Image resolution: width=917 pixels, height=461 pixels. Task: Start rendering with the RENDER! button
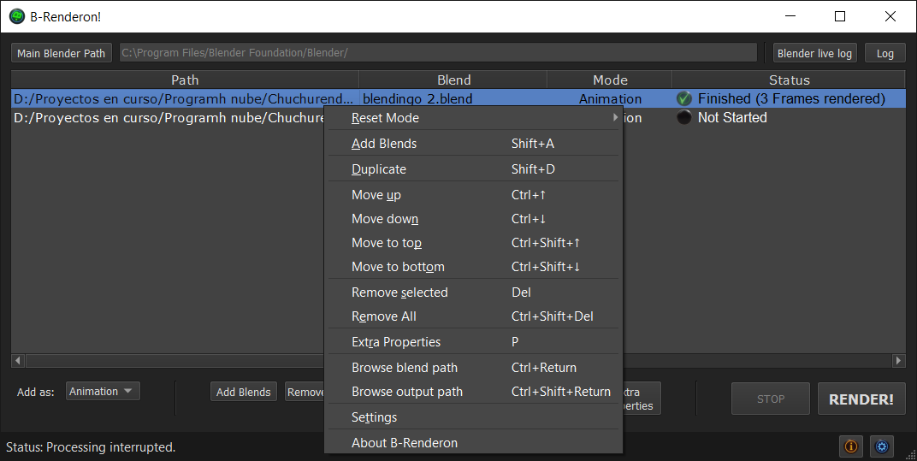[861, 399]
